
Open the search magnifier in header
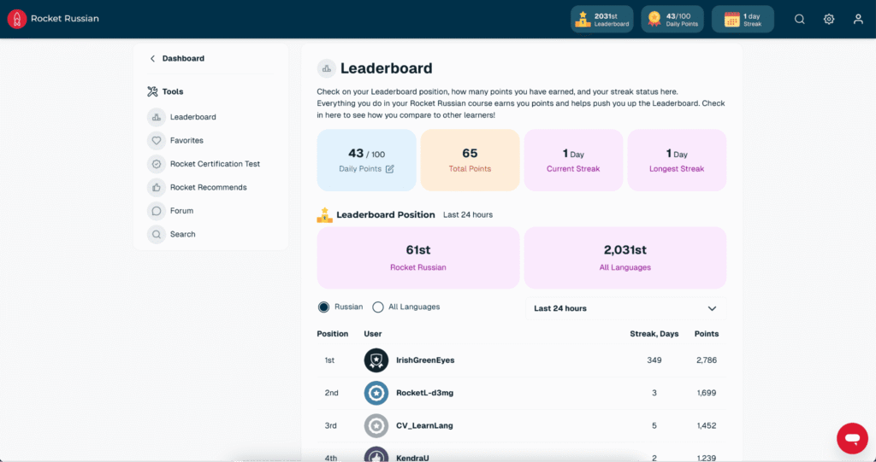pyautogui.click(x=800, y=19)
